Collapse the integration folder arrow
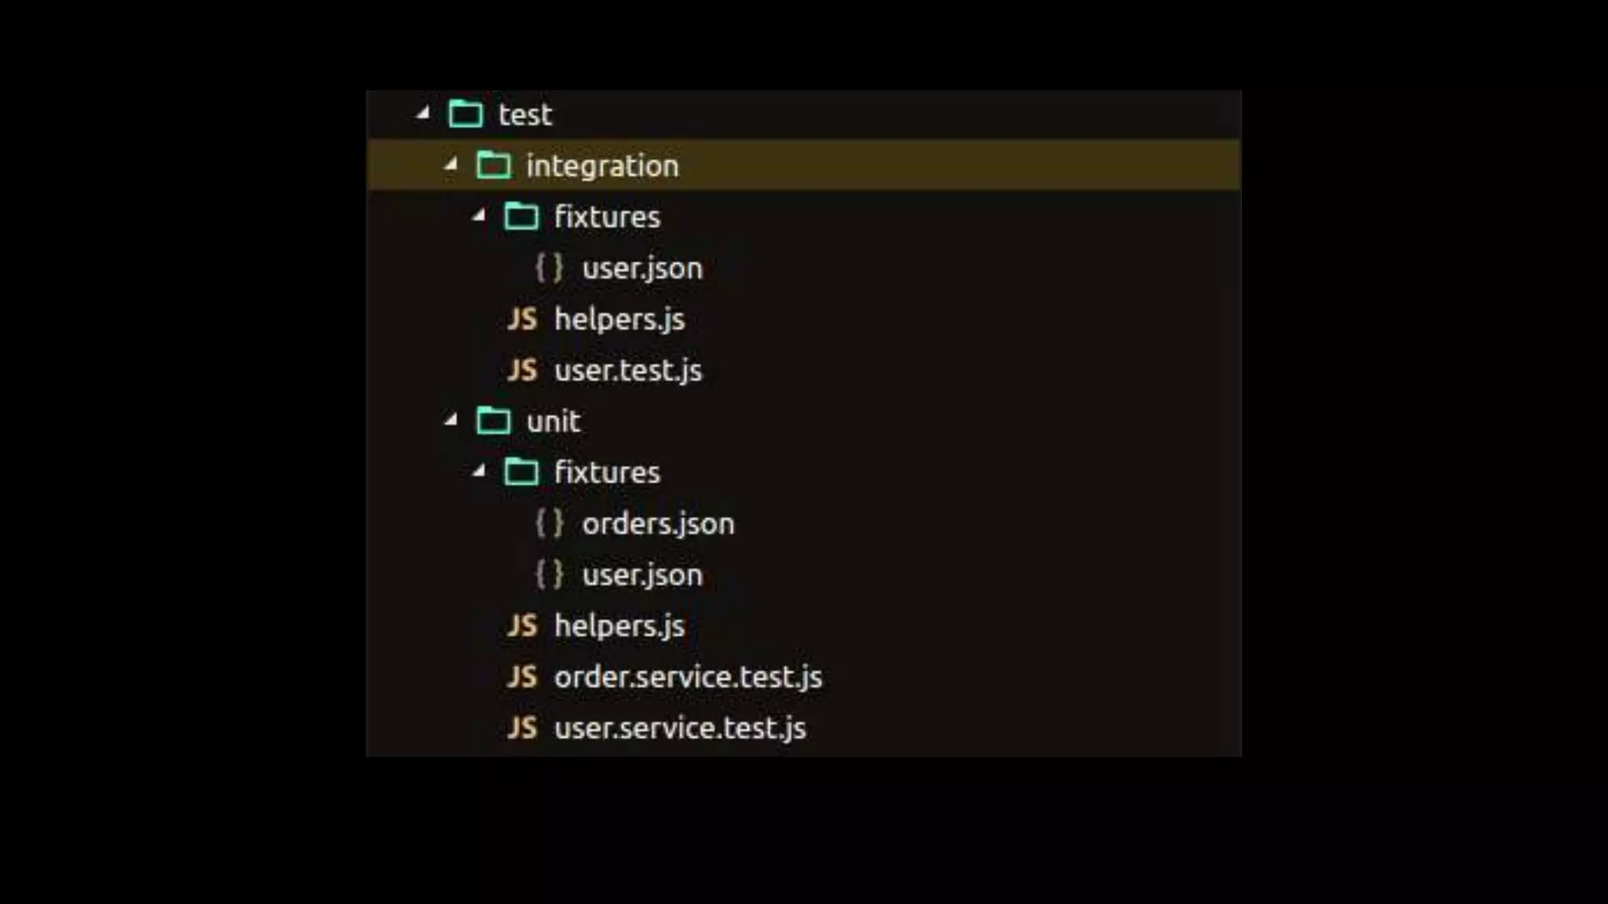Image resolution: width=1608 pixels, height=904 pixels. click(451, 165)
